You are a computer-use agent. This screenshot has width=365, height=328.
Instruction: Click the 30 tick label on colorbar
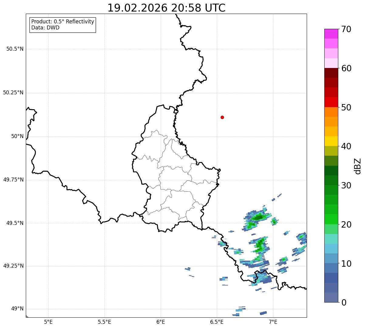coord(346,185)
